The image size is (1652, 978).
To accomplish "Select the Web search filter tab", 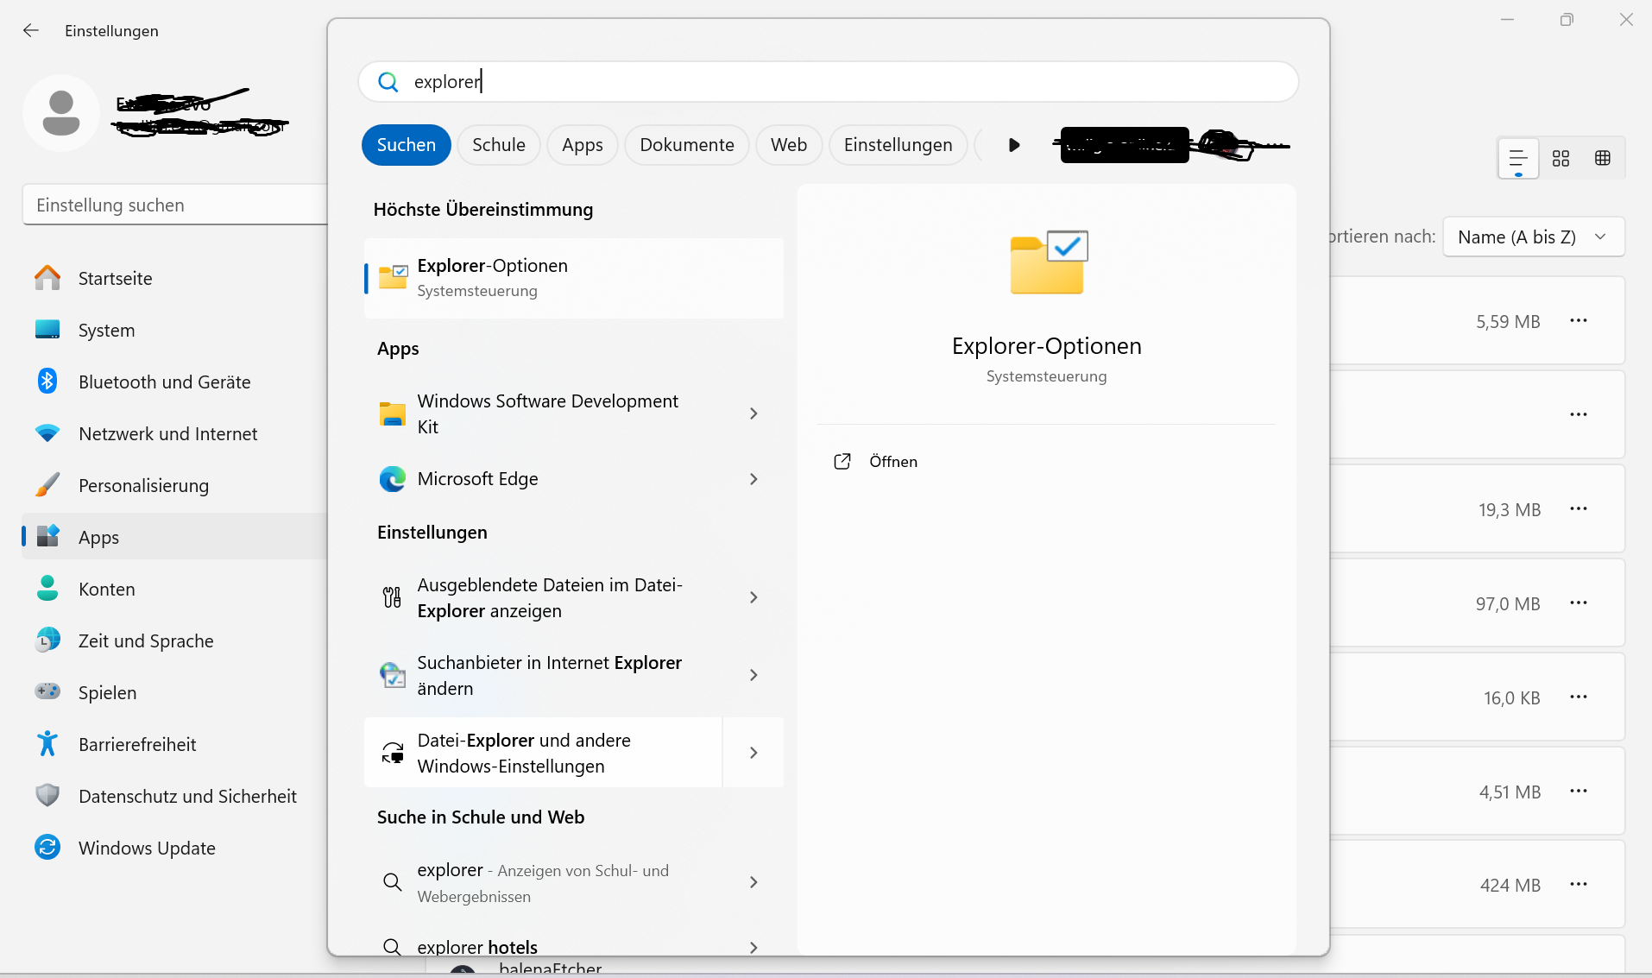I will point(788,145).
